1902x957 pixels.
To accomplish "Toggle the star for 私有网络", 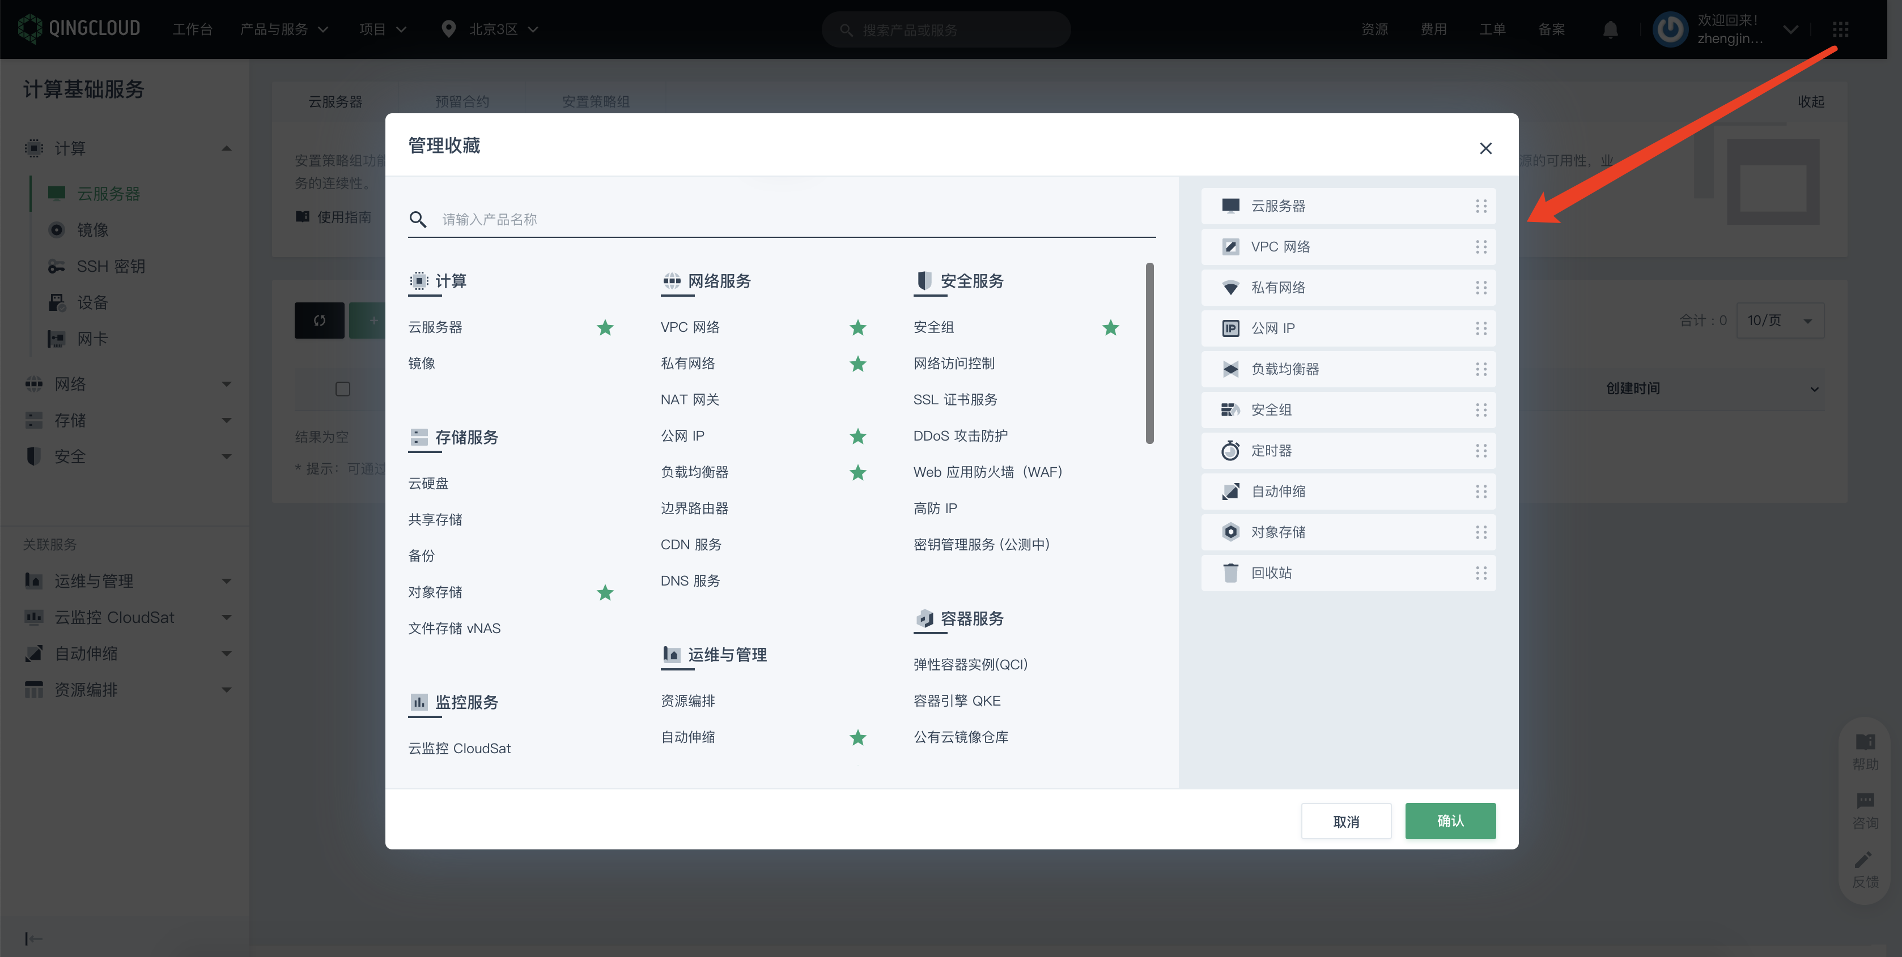I will coord(857,364).
